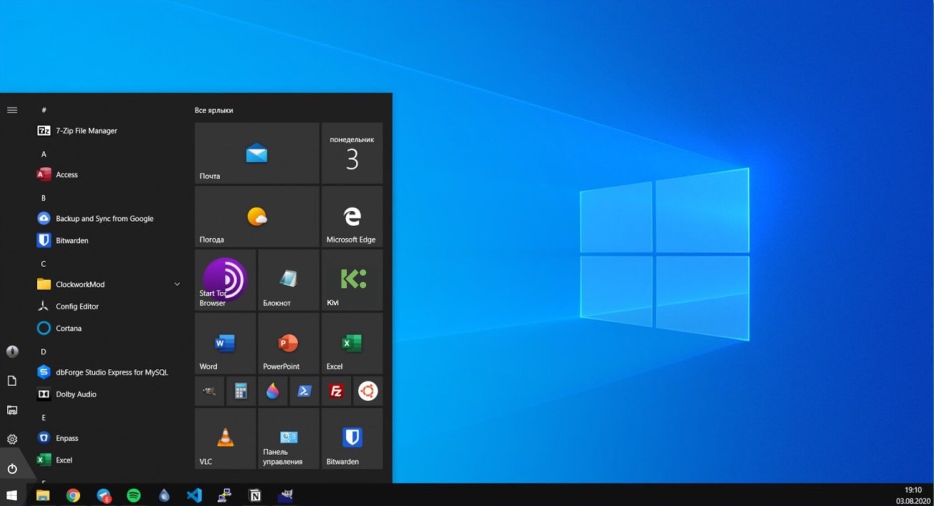Viewport: 934px width, 506px height.
Task: Open the blue water-drop app on the taskbar
Action: (x=164, y=495)
